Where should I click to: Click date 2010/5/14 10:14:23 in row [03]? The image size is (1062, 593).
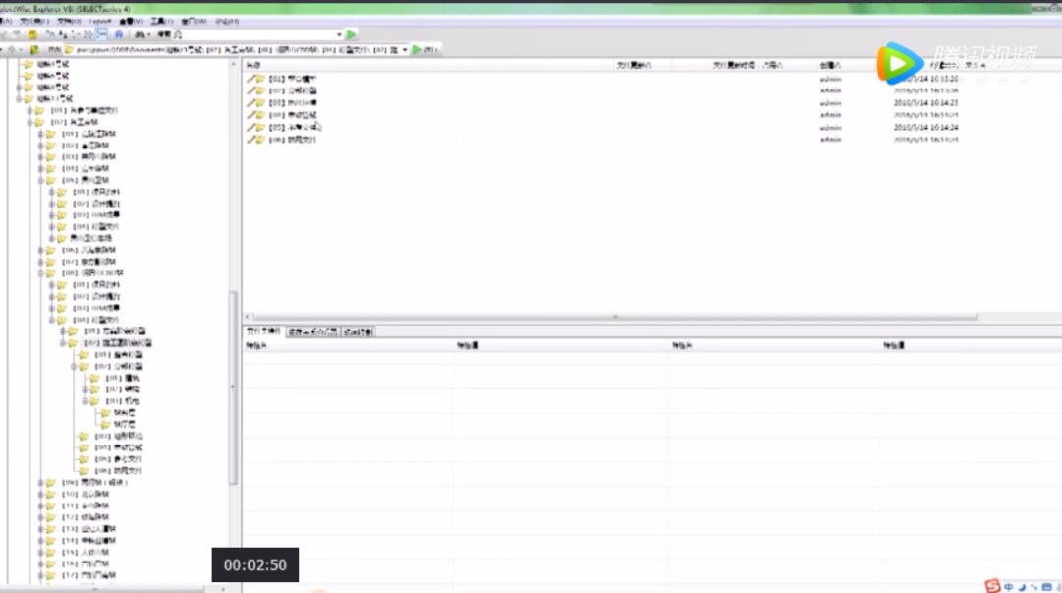pyautogui.click(x=925, y=103)
